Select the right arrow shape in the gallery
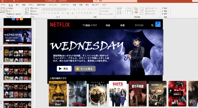 128,11
